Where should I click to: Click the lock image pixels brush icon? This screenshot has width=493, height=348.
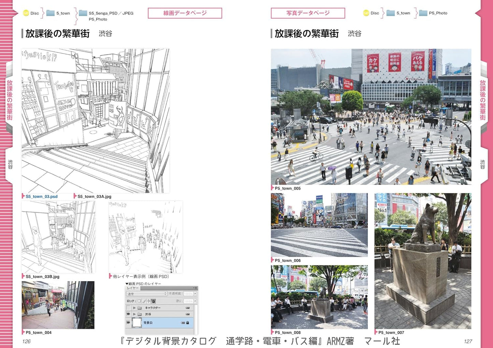[x=144, y=301]
